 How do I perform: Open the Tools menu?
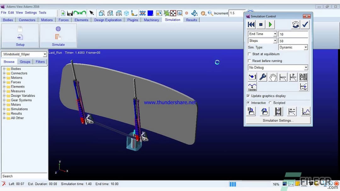42,13
